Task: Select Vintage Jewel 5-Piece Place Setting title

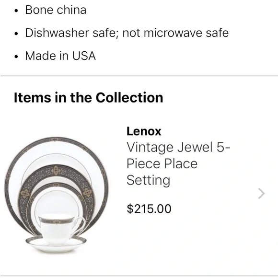Action: [x=178, y=164]
